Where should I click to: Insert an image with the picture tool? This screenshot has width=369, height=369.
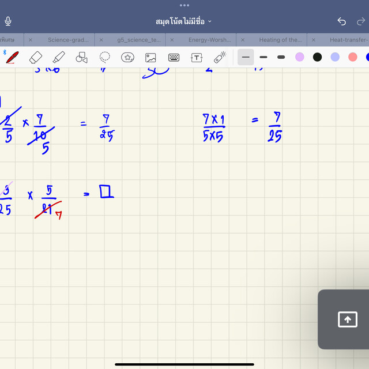(150, 58)
